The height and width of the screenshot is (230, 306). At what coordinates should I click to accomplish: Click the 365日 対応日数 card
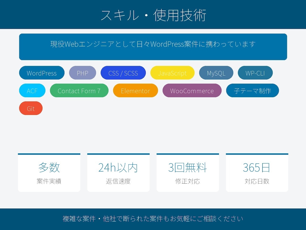[x=257, y=173]
